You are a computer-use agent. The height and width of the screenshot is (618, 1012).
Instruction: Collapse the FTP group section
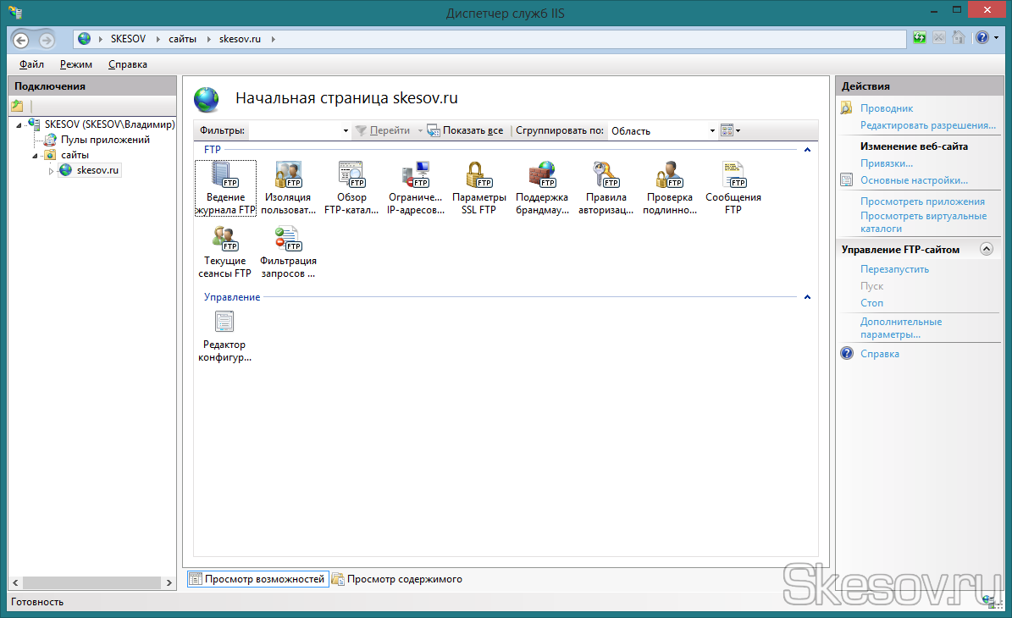click(x=807, y=150)
